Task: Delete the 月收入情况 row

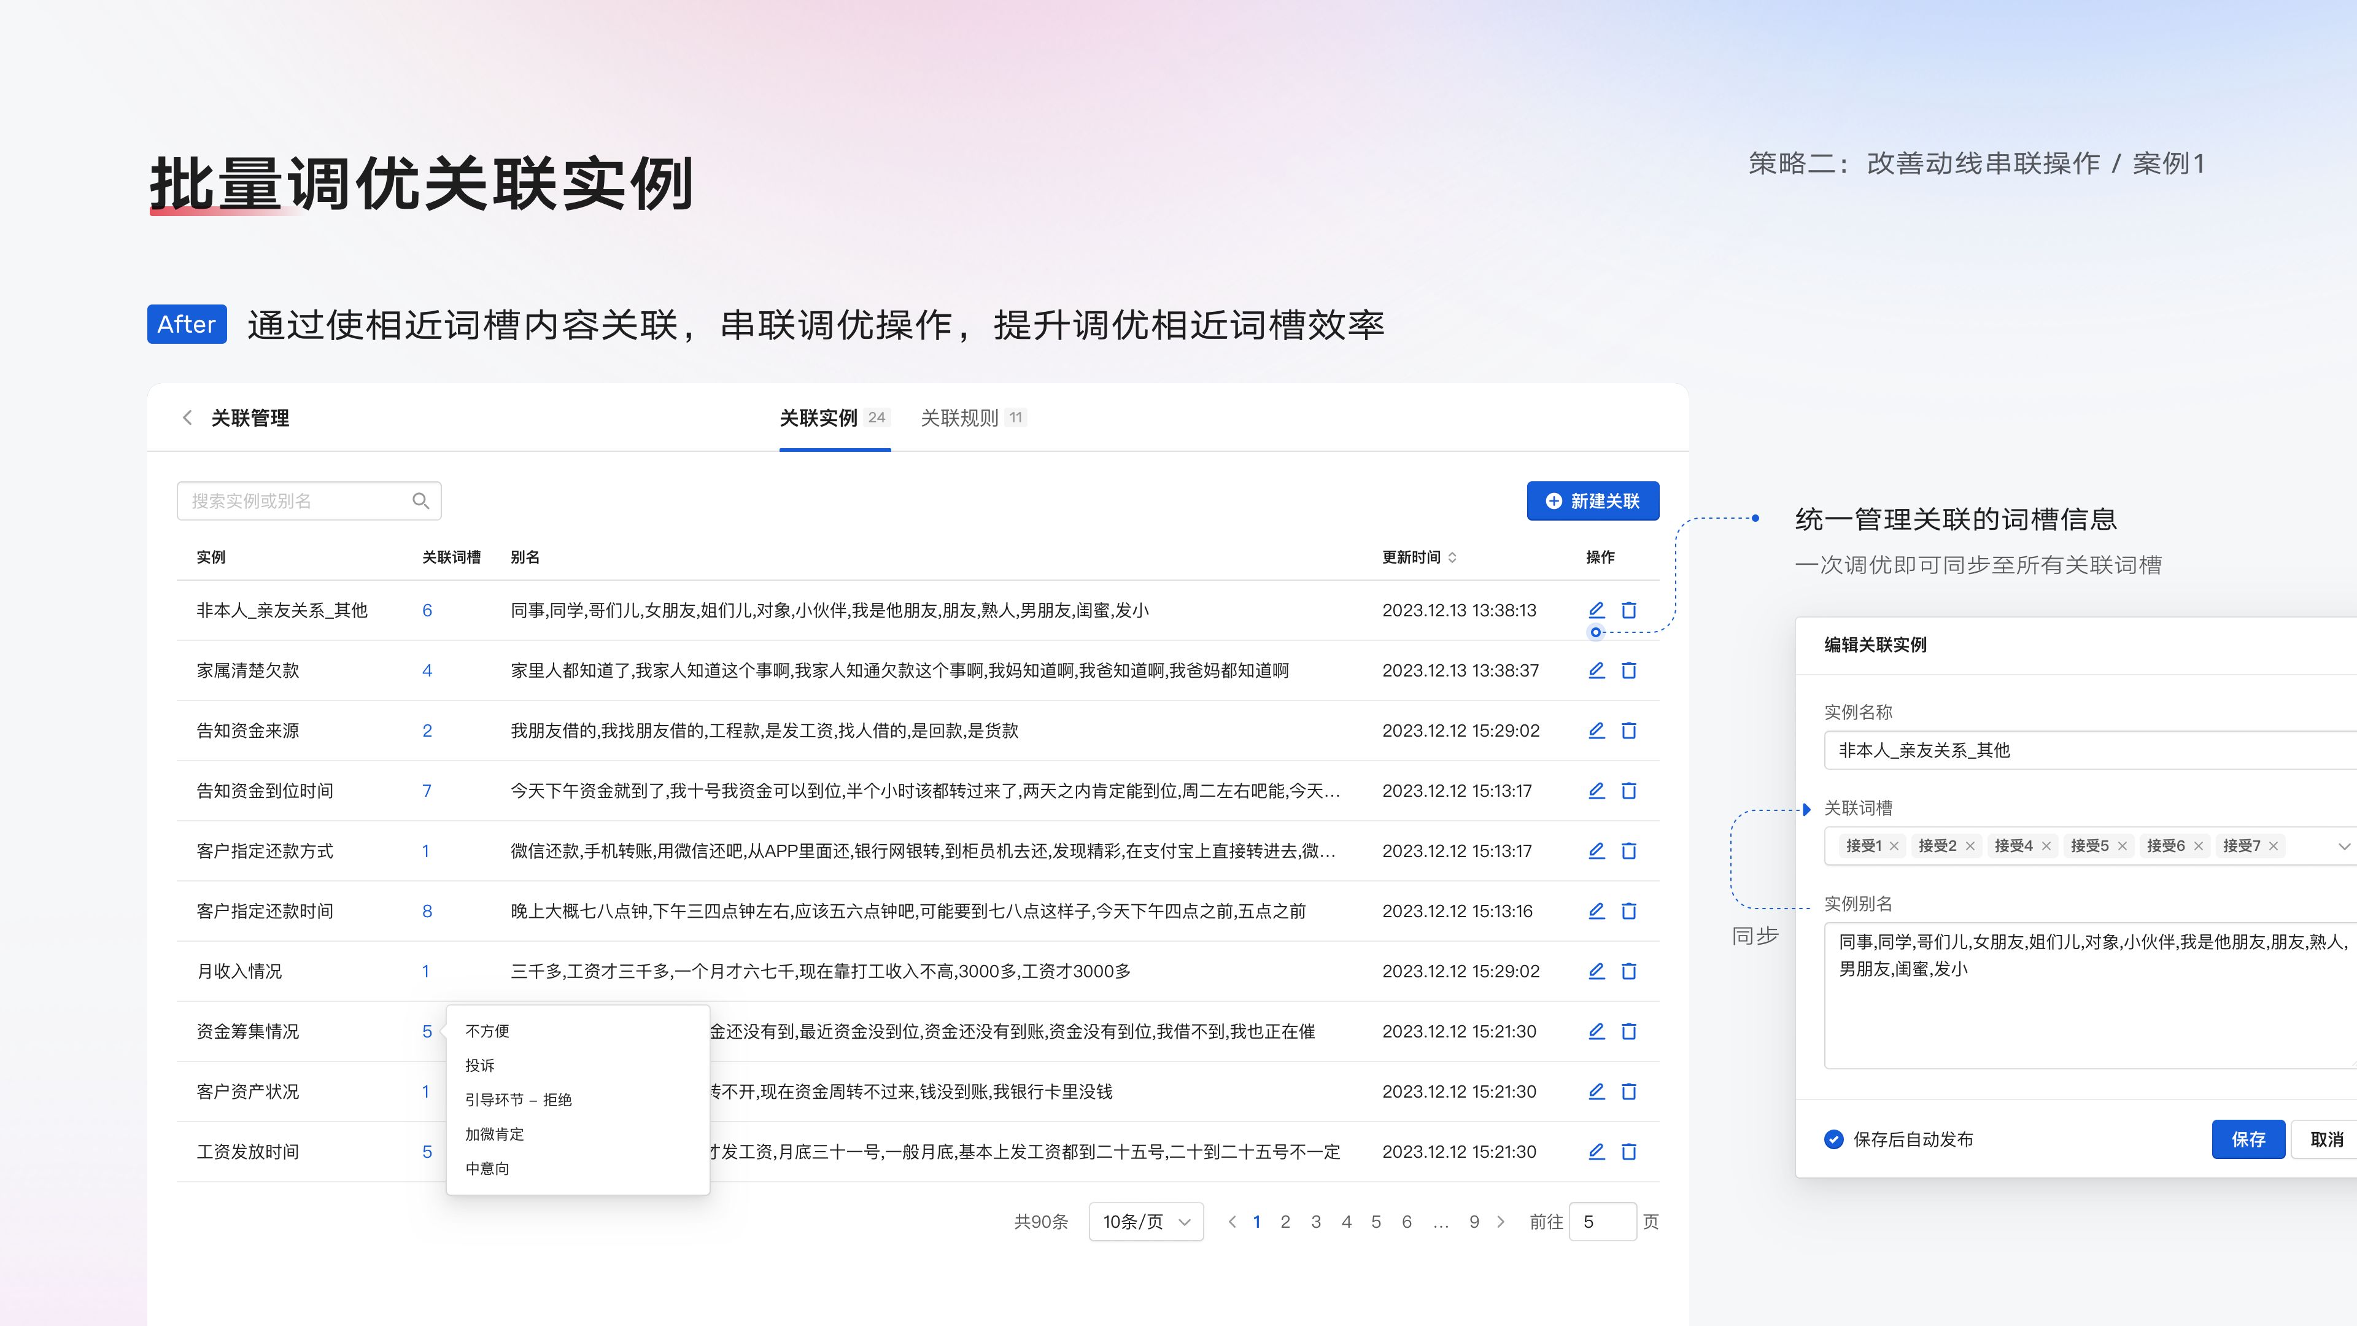Action: pos(1628,971)
